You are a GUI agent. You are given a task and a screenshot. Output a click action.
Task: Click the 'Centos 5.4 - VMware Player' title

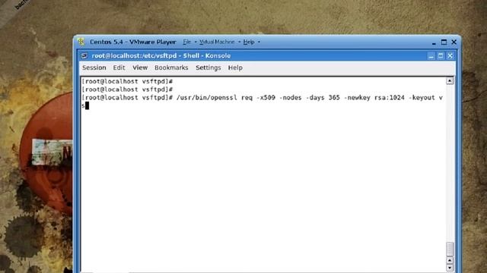coord(133,42)
